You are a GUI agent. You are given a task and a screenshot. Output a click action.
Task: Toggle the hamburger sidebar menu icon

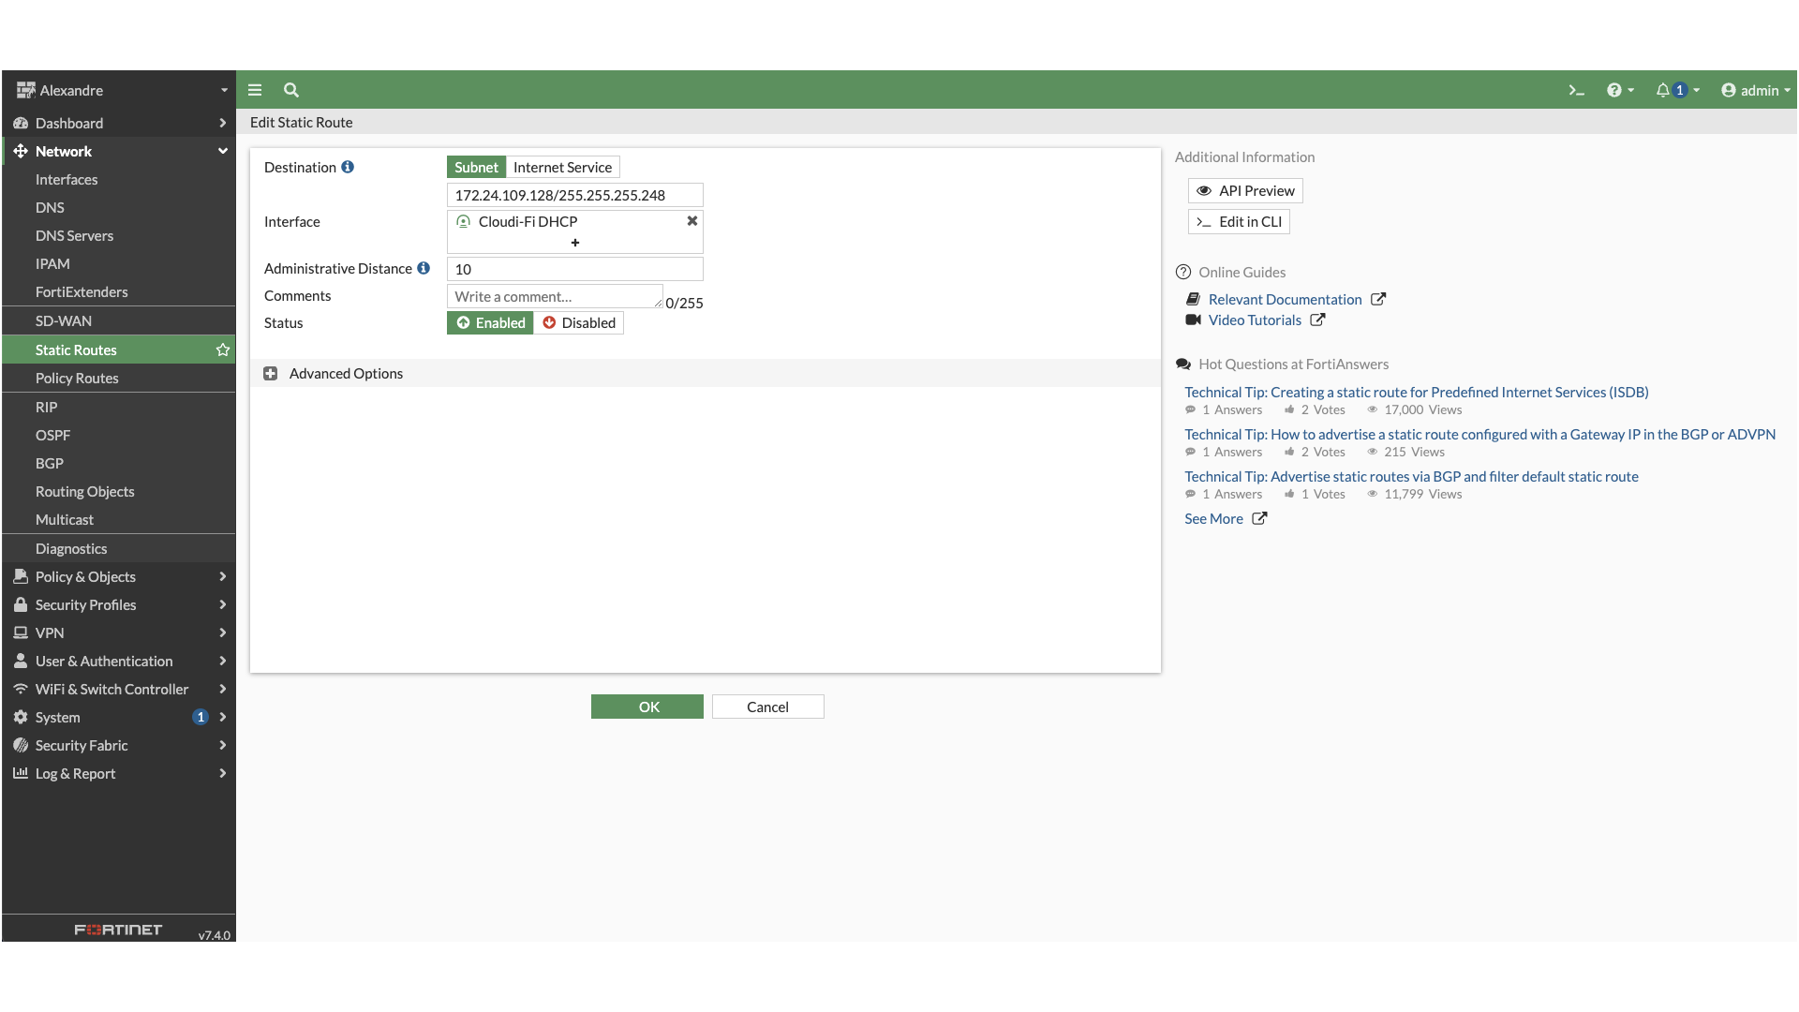255,91
